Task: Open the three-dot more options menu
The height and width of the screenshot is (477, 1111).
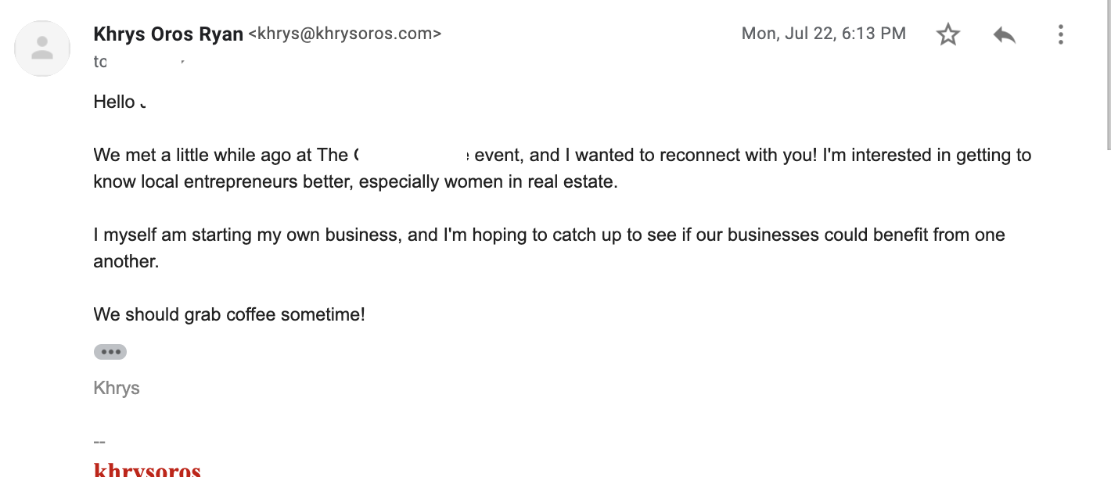Action: click(1061, 34)
